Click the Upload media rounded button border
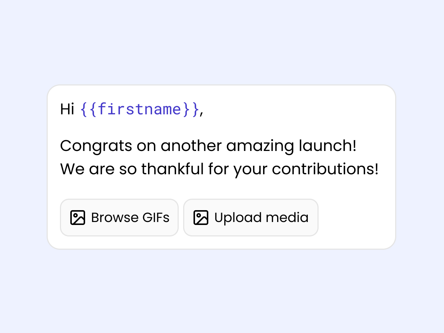444x333 pixels. click(x=250, y=200)
